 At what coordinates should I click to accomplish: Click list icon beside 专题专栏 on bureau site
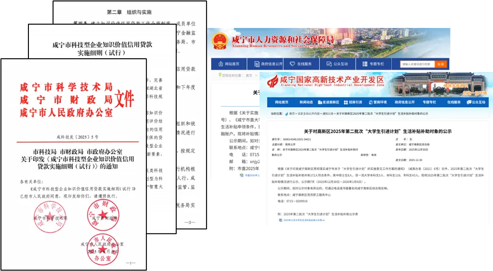coord(365,64)
